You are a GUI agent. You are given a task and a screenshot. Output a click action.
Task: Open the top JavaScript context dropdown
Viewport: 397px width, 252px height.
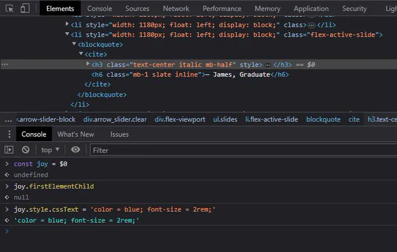50,150
